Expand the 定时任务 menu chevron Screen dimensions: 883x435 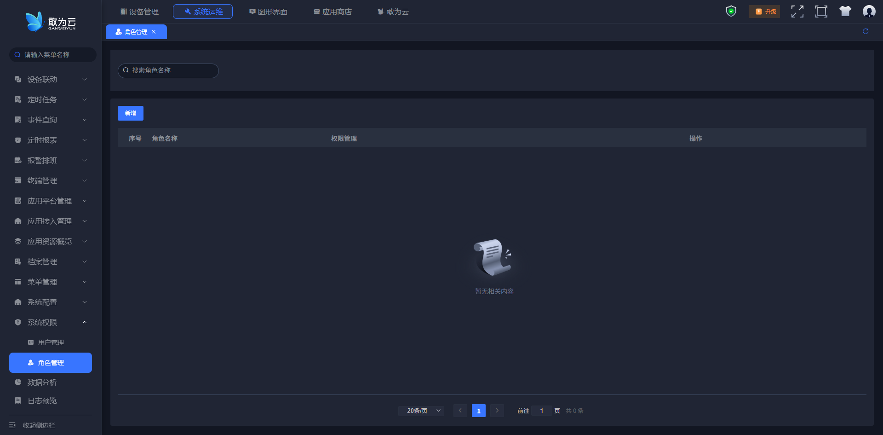tap(85, 99)
